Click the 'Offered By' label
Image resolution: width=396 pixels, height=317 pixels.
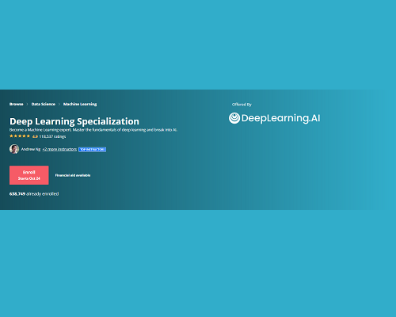(x=242, y=105)
